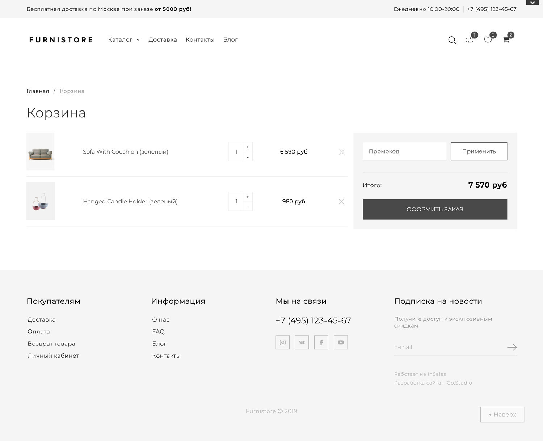Click the Ежедневно 10:00-20:00 hours text
Image resolution: width=543 pixels, height=441 pixels.
click(426, 9)
